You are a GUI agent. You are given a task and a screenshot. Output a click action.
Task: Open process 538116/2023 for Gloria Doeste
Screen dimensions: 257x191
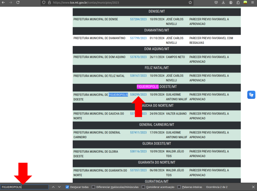138,151
